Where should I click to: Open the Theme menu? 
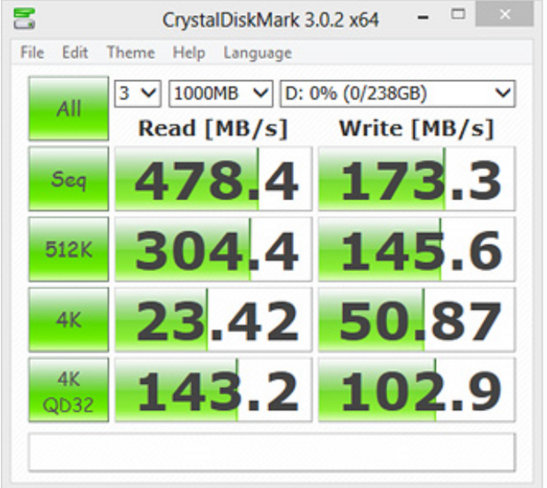(x=131, y=53)
